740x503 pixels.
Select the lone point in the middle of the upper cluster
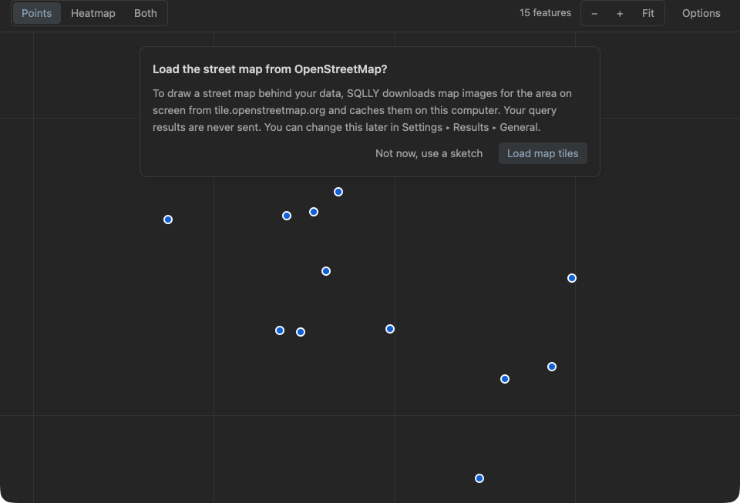pyautogui.click(x=326, y=271)
